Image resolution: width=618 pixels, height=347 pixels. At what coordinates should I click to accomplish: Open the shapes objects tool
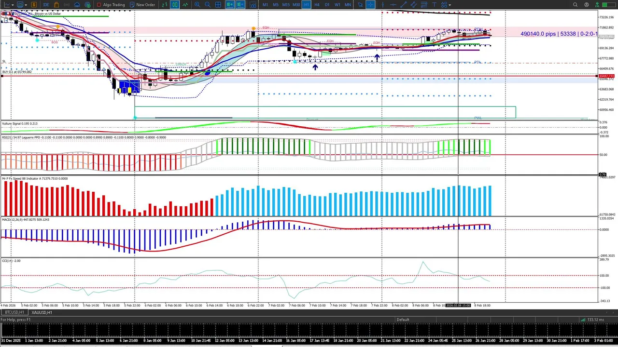[444, 5]
